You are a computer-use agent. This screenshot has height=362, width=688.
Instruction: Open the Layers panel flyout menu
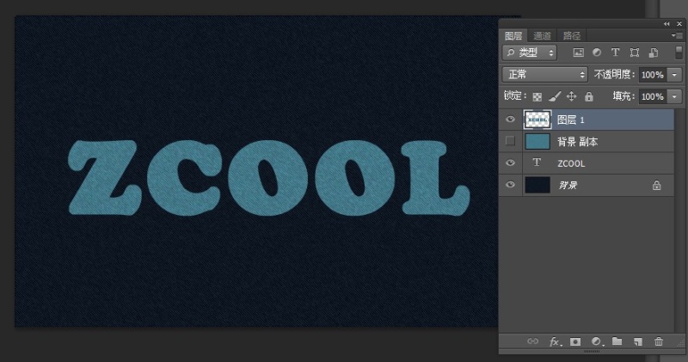(x=678, y=35)
